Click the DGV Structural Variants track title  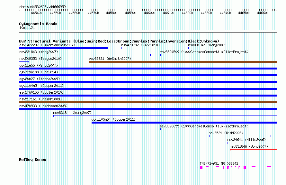point(119,41)
